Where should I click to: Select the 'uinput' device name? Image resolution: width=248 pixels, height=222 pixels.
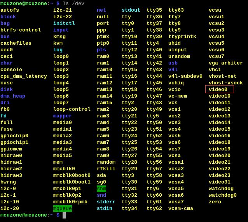click(178, 50)
